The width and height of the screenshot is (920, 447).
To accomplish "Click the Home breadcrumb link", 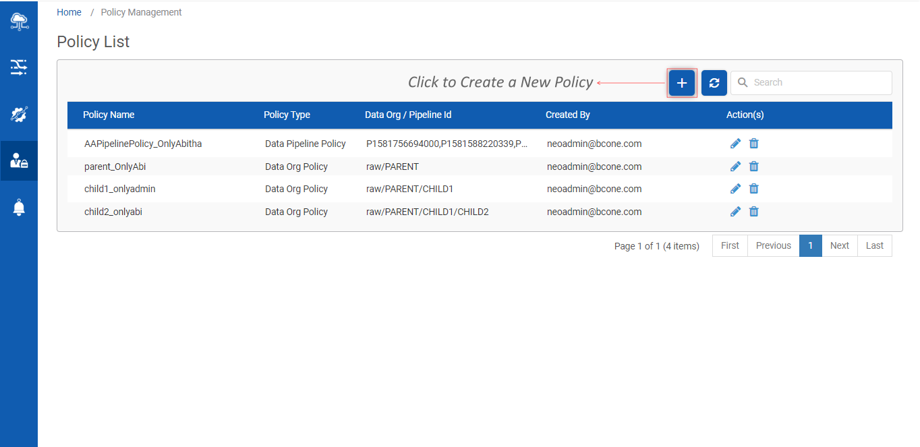I will point(69,12).
